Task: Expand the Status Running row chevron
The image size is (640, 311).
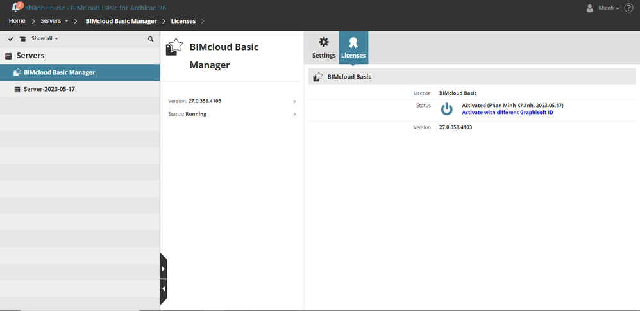Action: click(x=294, y=115)
